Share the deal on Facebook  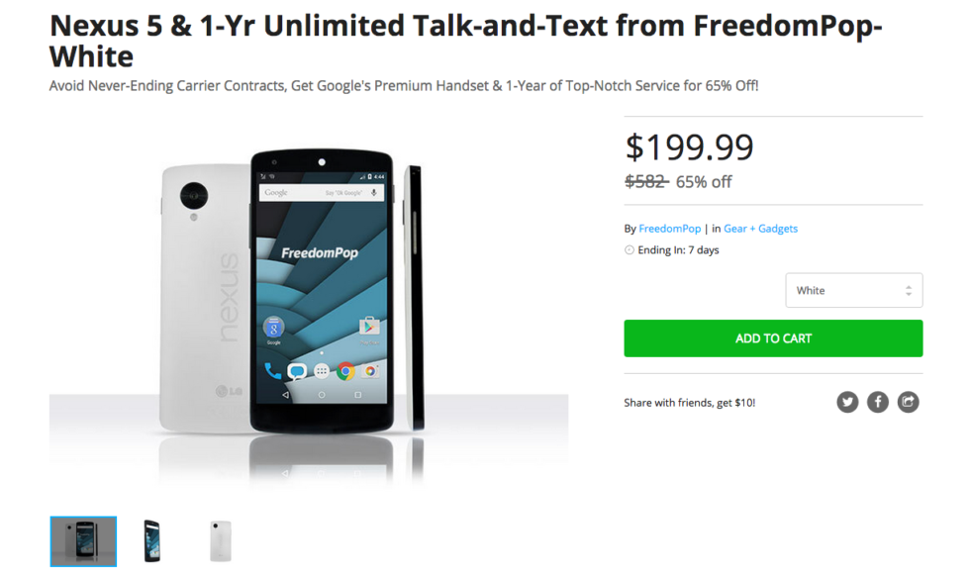878,402
